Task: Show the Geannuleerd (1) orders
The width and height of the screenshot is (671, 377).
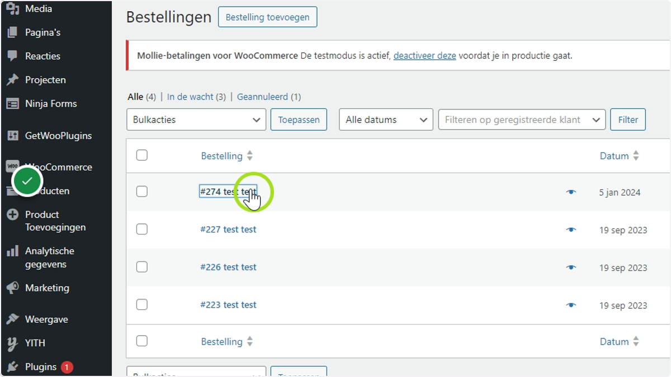Action: (x=269, y=97)
